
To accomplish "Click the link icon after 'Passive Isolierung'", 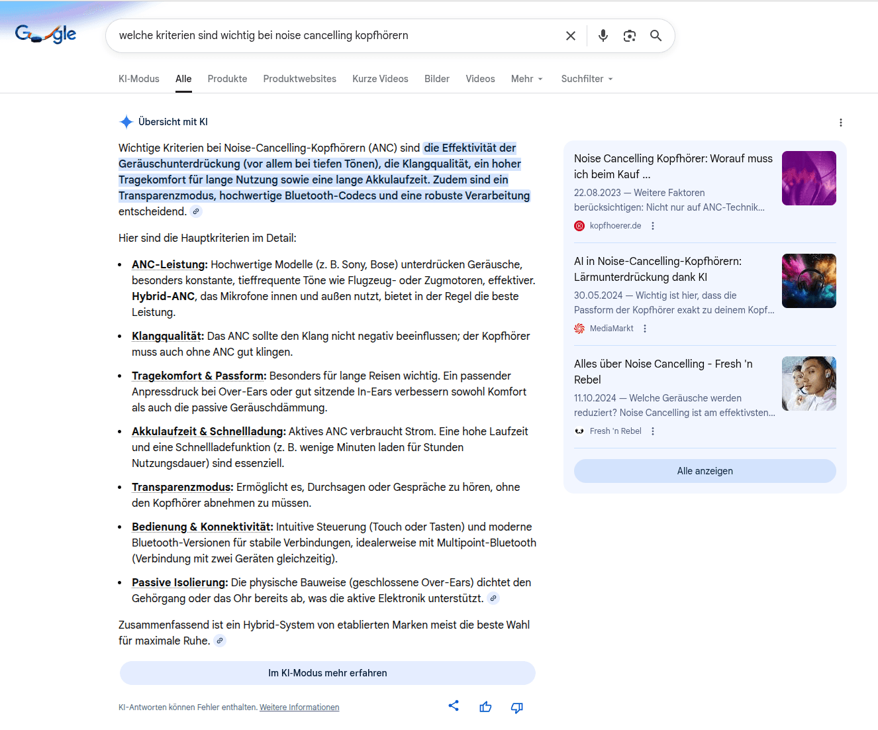I will click(493, 598).
